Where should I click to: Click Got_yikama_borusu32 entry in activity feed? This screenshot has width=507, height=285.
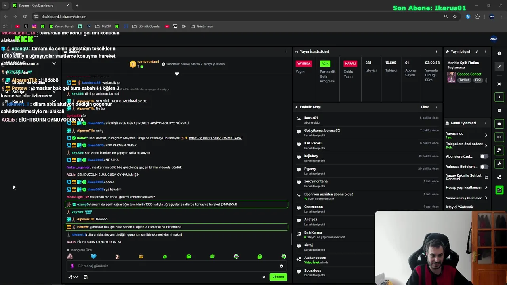pos(367,133)
